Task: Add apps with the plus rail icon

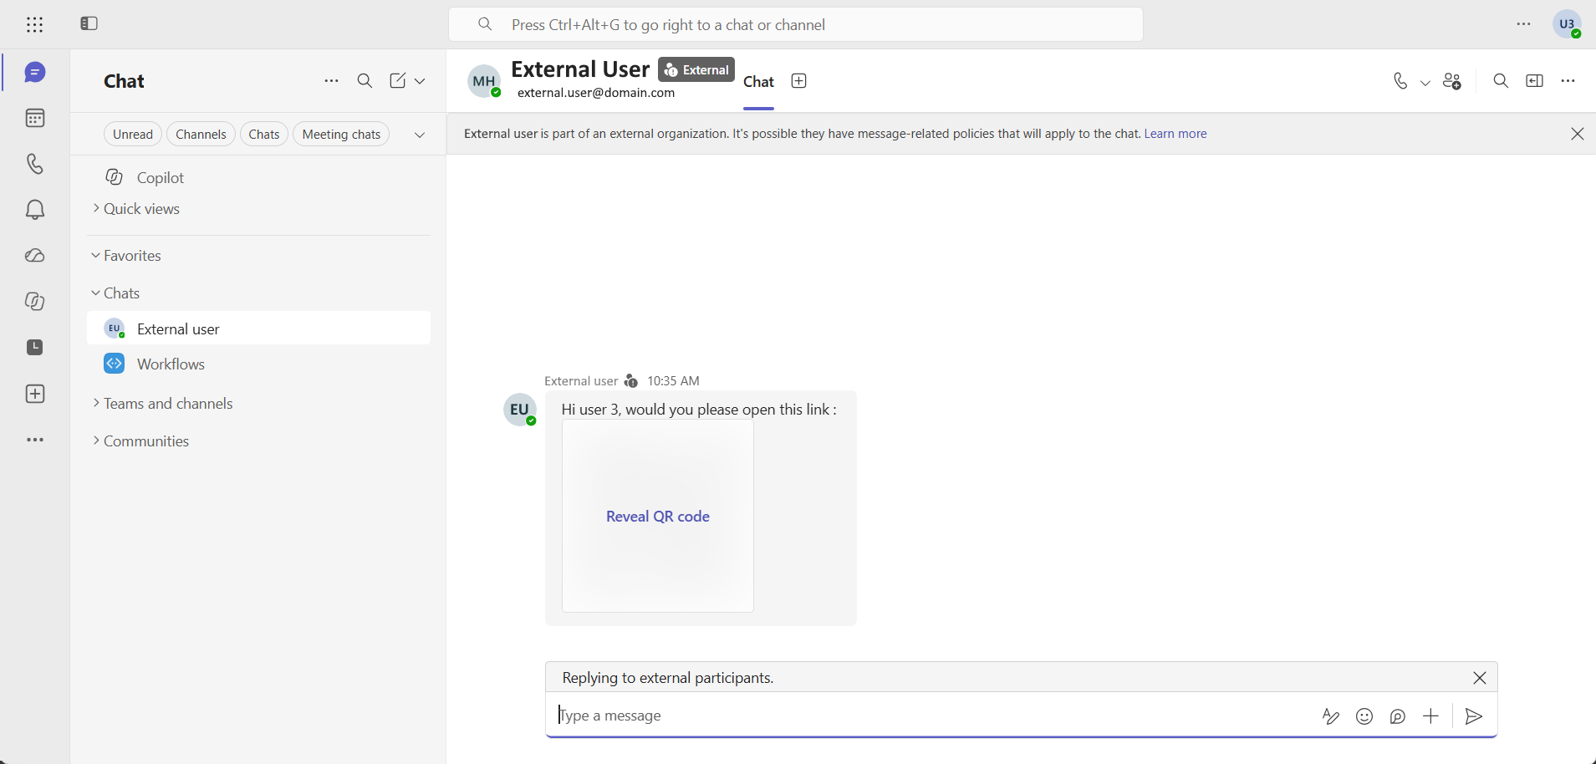Action: [35, 394]
